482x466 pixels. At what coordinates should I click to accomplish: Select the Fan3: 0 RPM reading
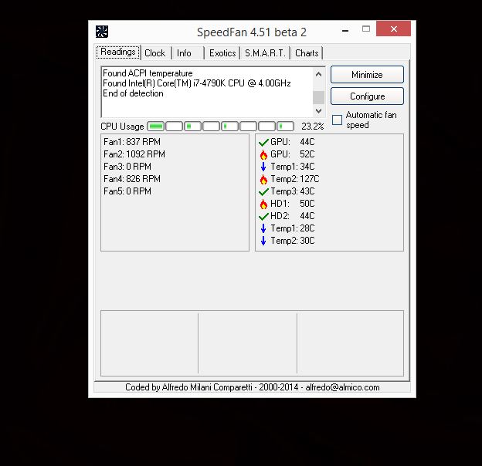point(127,167)
